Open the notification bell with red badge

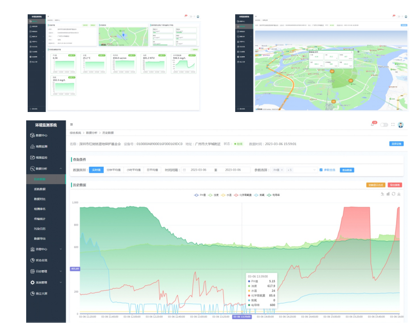(373, 124)
